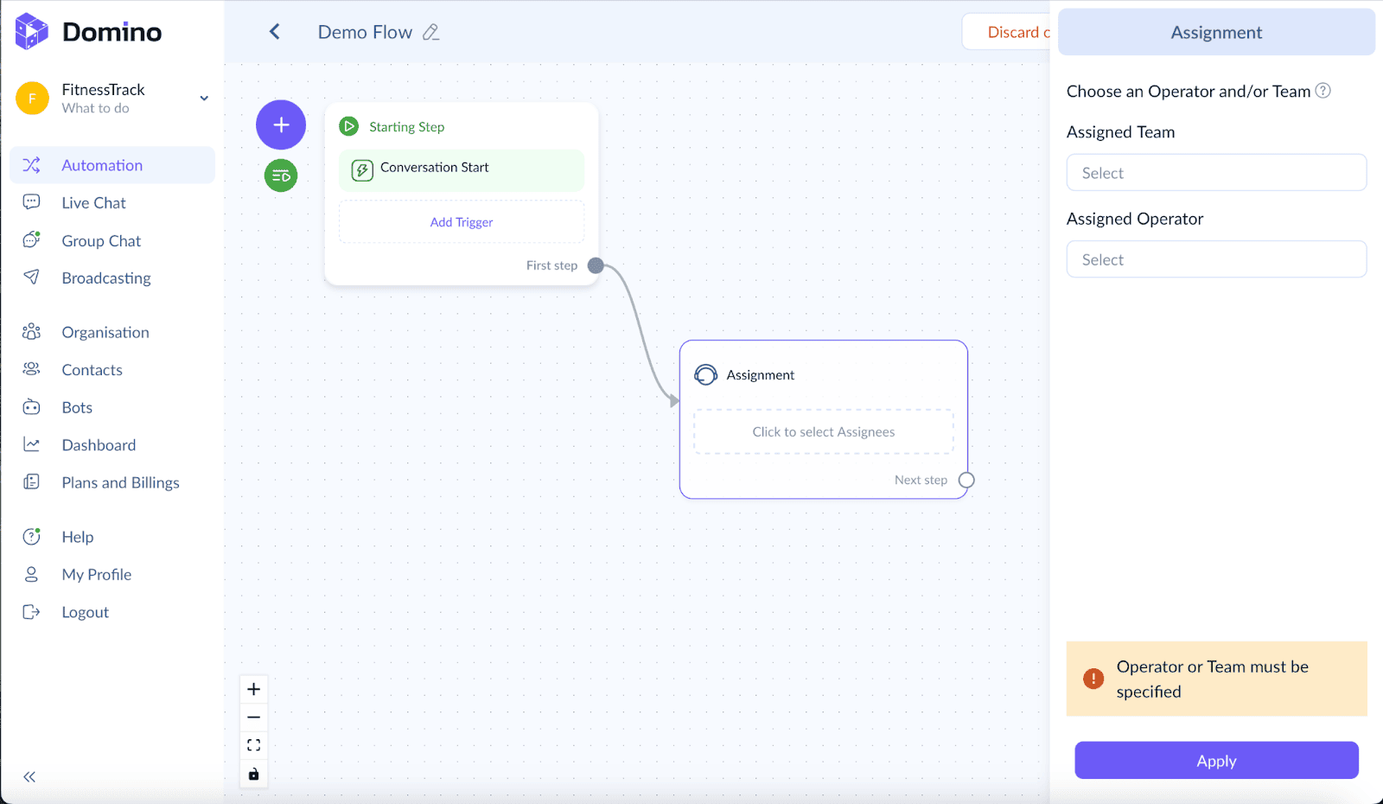Click the Live Chat bubble icon

tap(31, 202)
